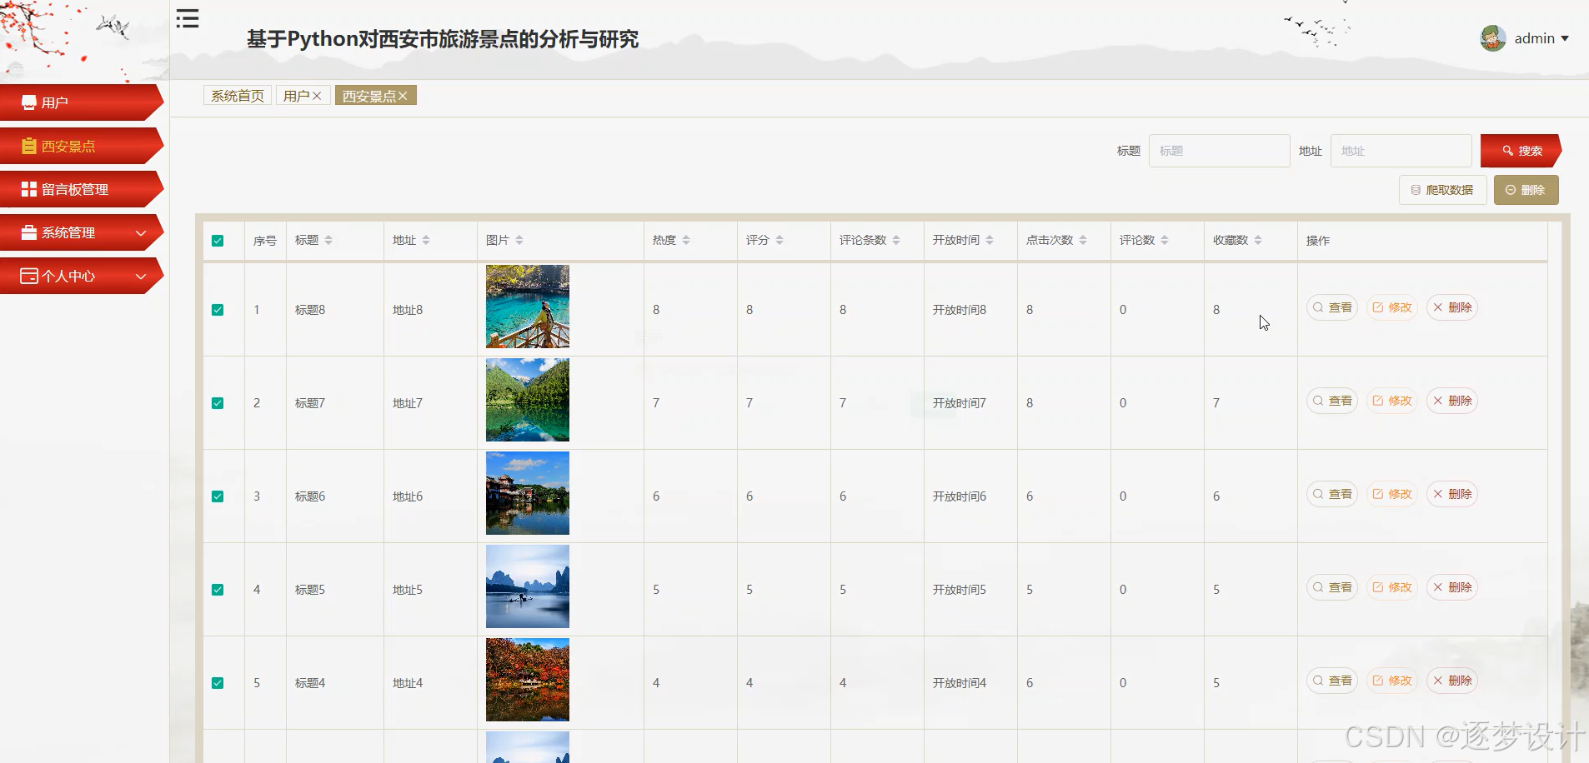1589x763 pixels.
Task: Switch to the 系统首页 tab
Action: (238, 96)
